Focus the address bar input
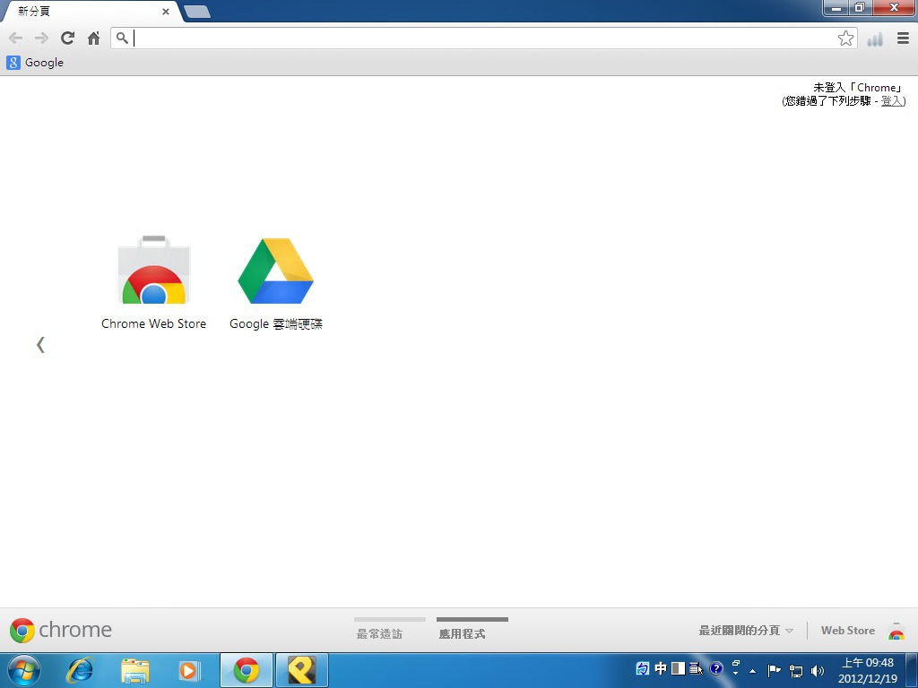Viewport: 918px width, 688px height. [485, 39]
